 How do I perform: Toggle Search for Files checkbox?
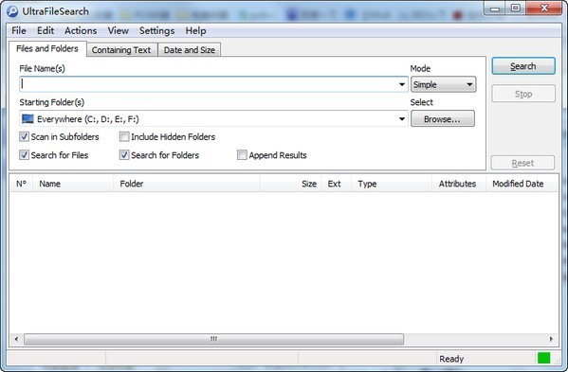pyautogui.click(x=24, y=155)
